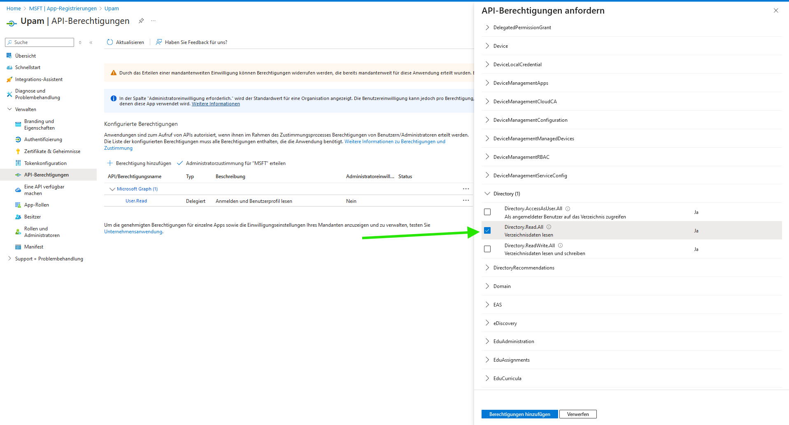The height and width of the screenshot is (425, 789).
Task: Click the Verwerfen button
Action: [577, 414]
